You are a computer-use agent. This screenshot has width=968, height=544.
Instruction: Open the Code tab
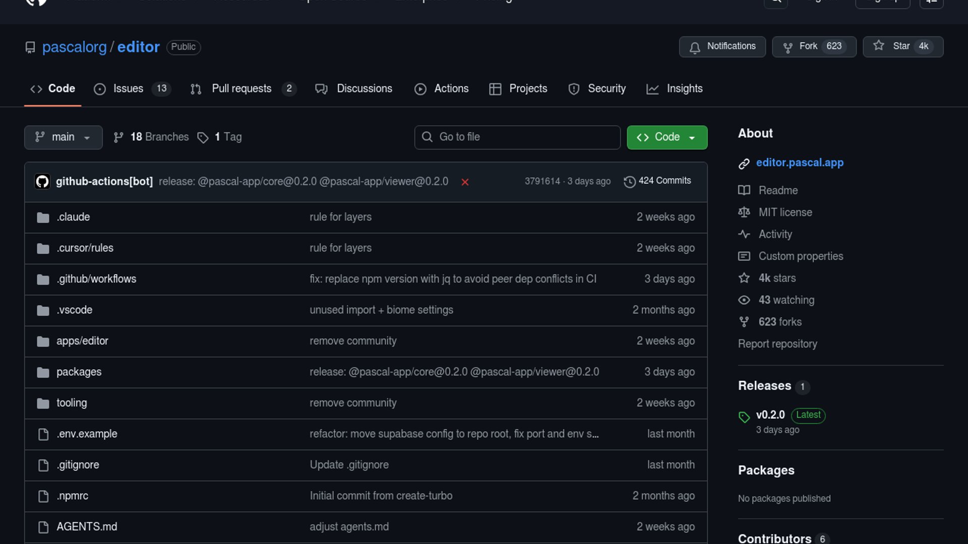[x=52, y=89]
